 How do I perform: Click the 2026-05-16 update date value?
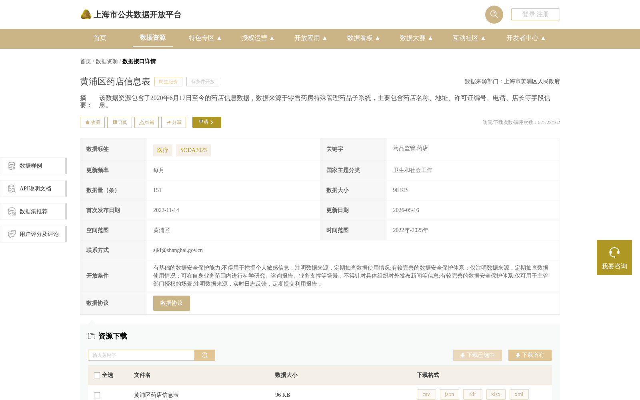(406, 210)
